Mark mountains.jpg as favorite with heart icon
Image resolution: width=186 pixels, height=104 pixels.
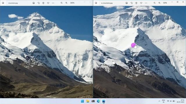(48, 3)
